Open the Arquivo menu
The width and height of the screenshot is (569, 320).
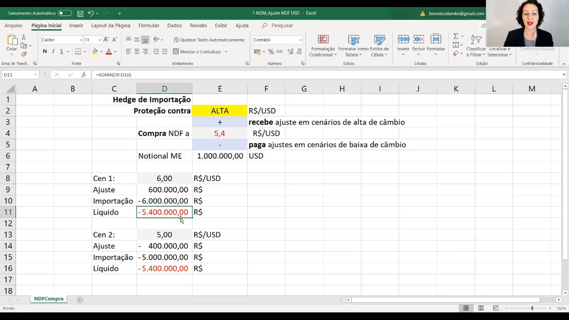[x=13, y=25]
